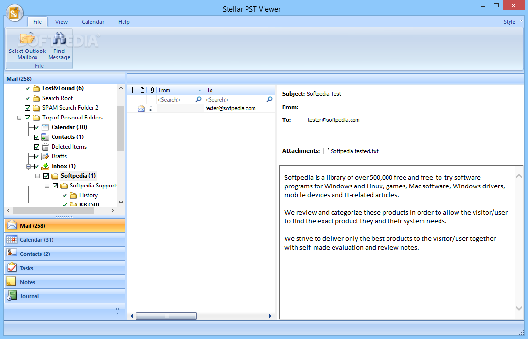
Task: Click the Calendar folder icon in tree
Action: click(x=45, y=127)
